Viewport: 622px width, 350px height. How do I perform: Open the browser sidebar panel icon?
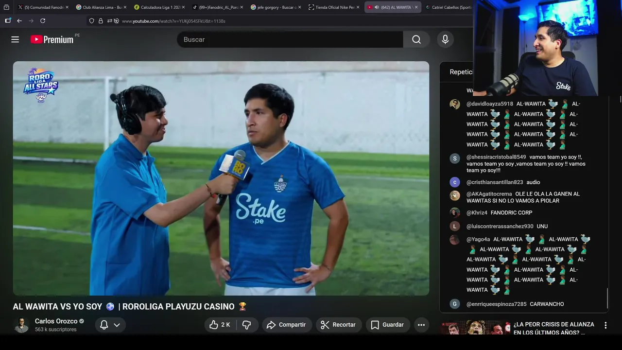pyautogui.click(x=8, y=21)
